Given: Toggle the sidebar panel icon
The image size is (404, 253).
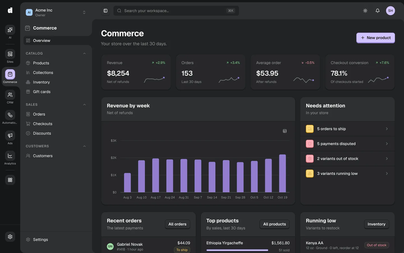Looking at the screenshot, I should pyautogui.click(x=105, y=11).
